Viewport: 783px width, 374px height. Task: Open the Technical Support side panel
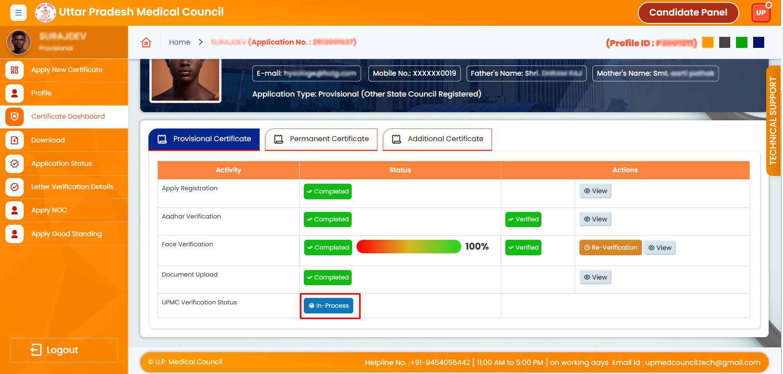click(x=773, y=121)
